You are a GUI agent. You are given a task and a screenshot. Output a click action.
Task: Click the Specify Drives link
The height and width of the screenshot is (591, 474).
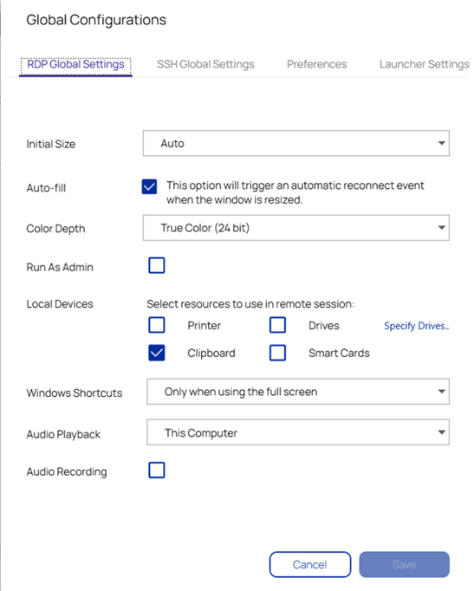click(416, 326)
